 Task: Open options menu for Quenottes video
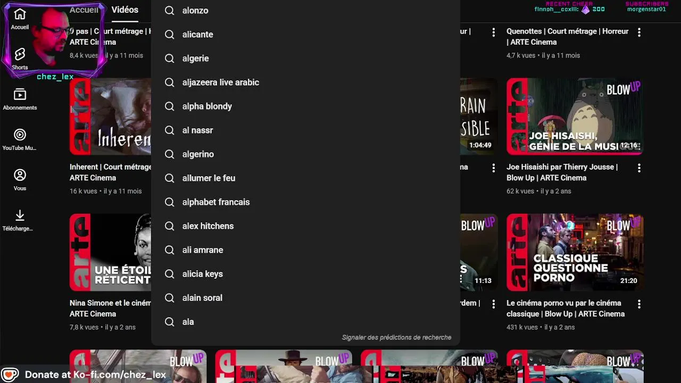tap(639, 32)
